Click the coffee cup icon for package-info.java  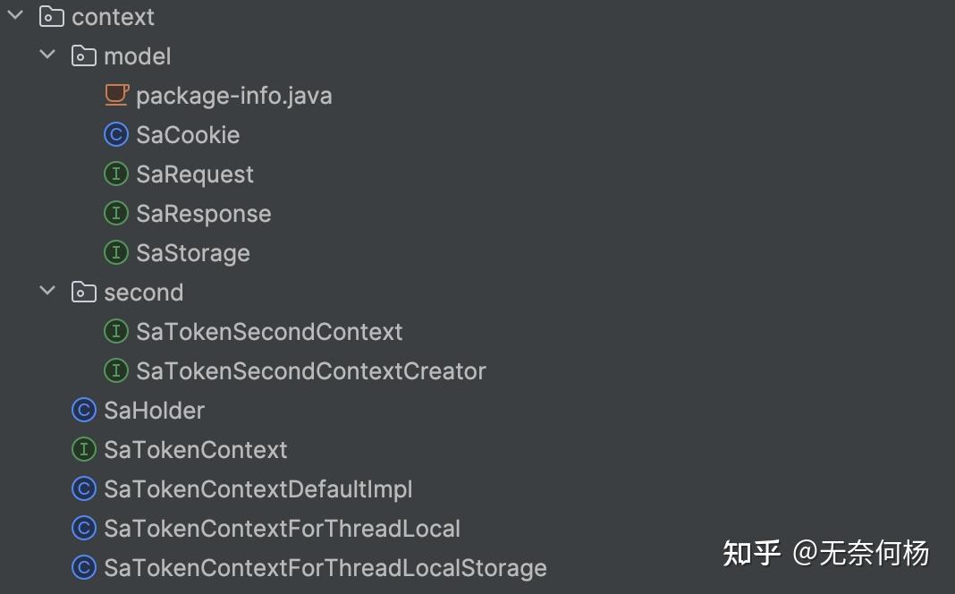116,95
